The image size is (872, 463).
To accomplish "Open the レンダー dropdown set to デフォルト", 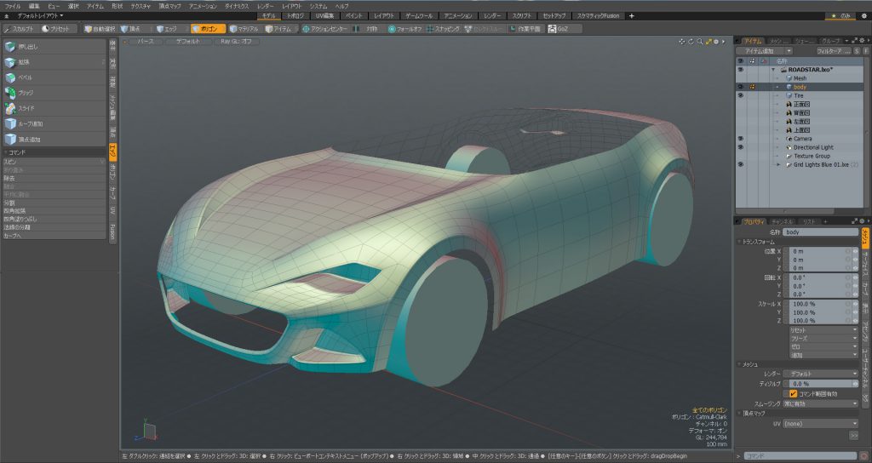I will click(820, 374).
